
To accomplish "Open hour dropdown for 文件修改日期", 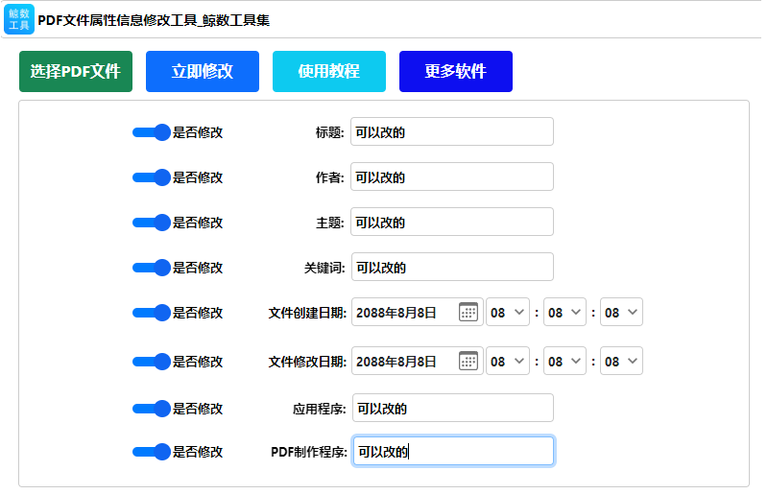I will click(508, 361).
